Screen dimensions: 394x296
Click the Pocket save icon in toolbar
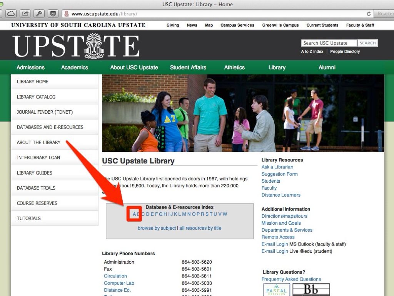click(x=53, y=13)
